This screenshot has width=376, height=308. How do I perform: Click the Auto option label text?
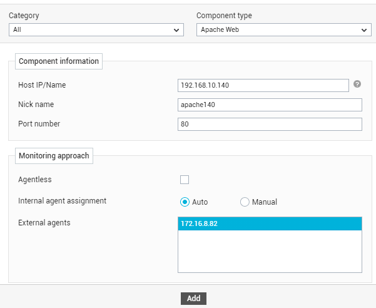coord(200,202)
